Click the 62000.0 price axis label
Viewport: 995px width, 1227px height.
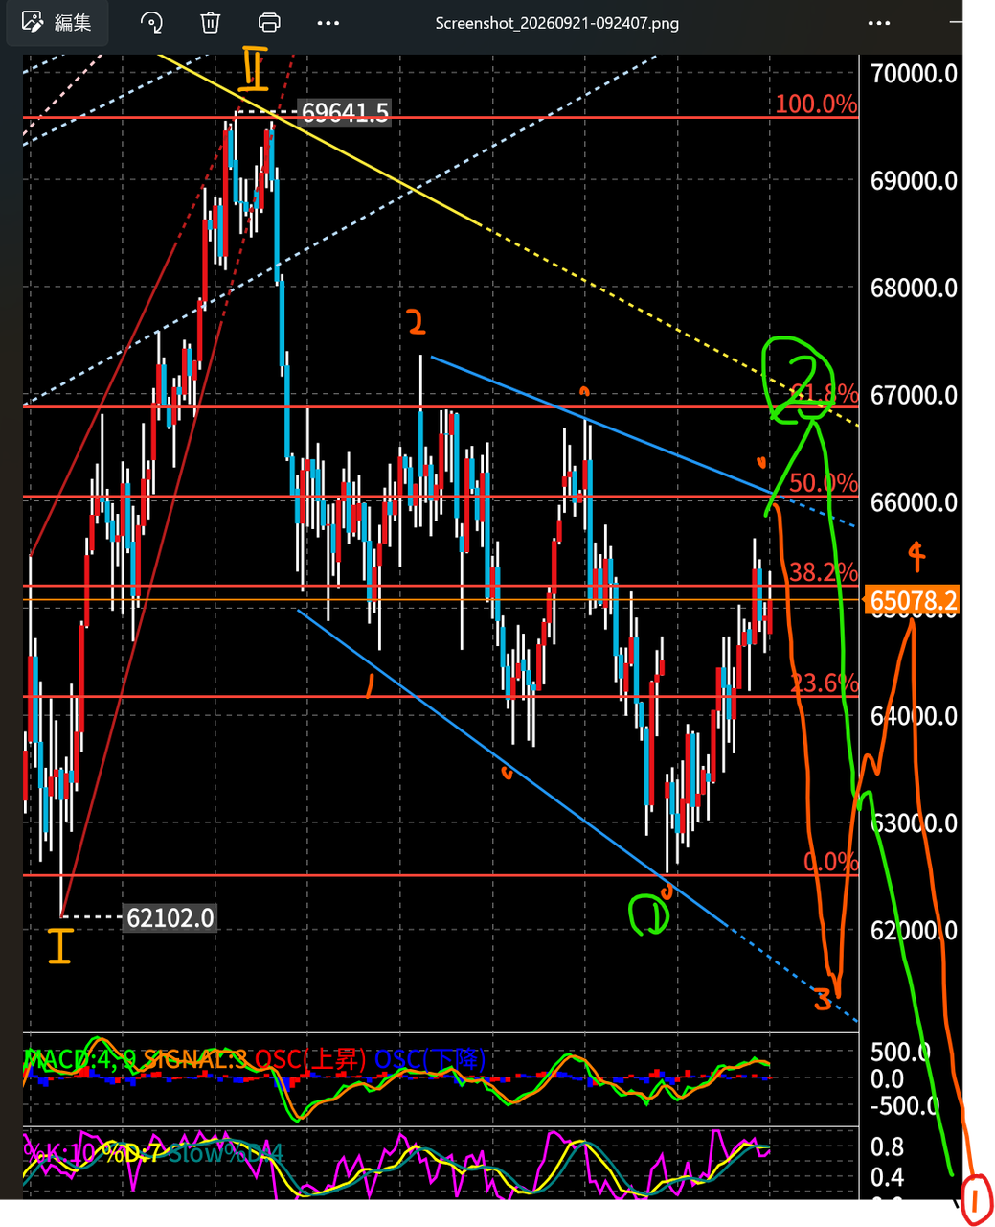pyautogui.click(x=914, y=930)
